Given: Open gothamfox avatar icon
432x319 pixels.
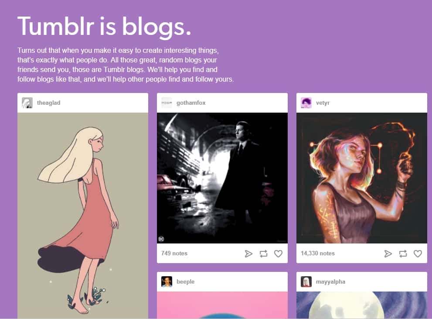Looking at the screenshot, I should [167, 103].
